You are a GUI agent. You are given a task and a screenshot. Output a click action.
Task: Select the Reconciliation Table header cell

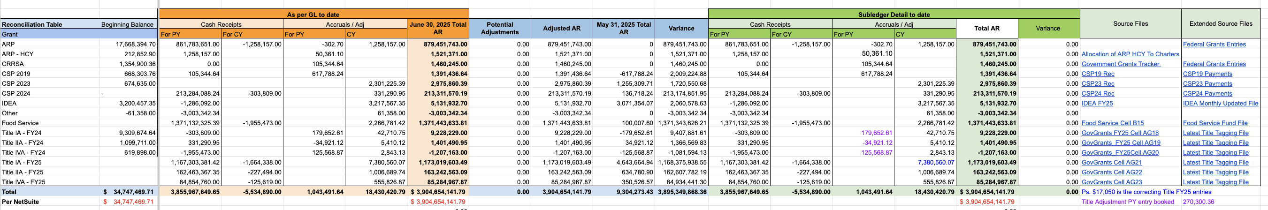point(50,24)
